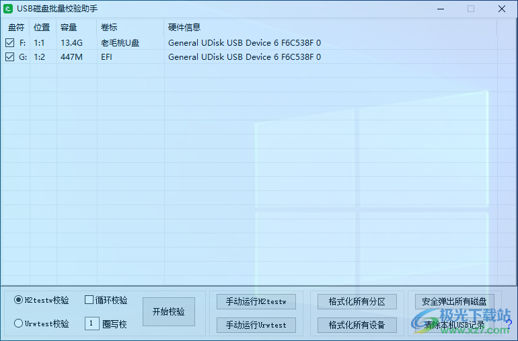
Task: Click position cell 1:1
Action: coord(39,43)
